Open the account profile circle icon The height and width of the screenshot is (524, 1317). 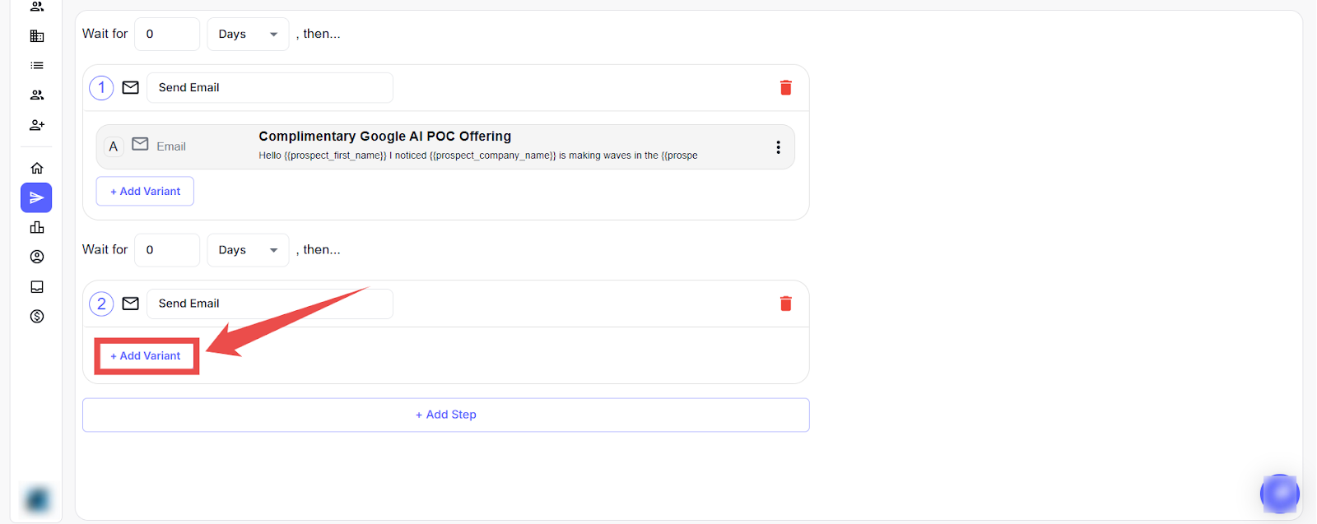pos(37,257)
